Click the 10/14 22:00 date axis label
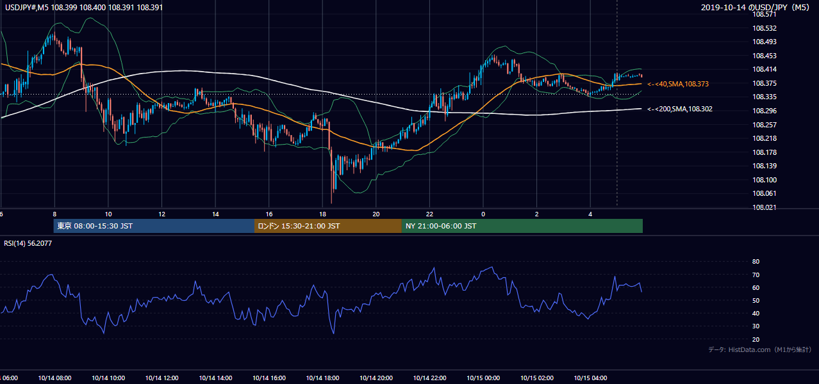Viewport: 819px width, 384px height. 429,378
